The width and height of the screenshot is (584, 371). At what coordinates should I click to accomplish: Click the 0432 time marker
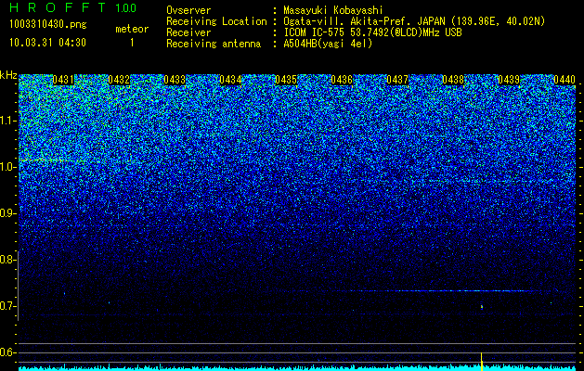click(119, 80)
